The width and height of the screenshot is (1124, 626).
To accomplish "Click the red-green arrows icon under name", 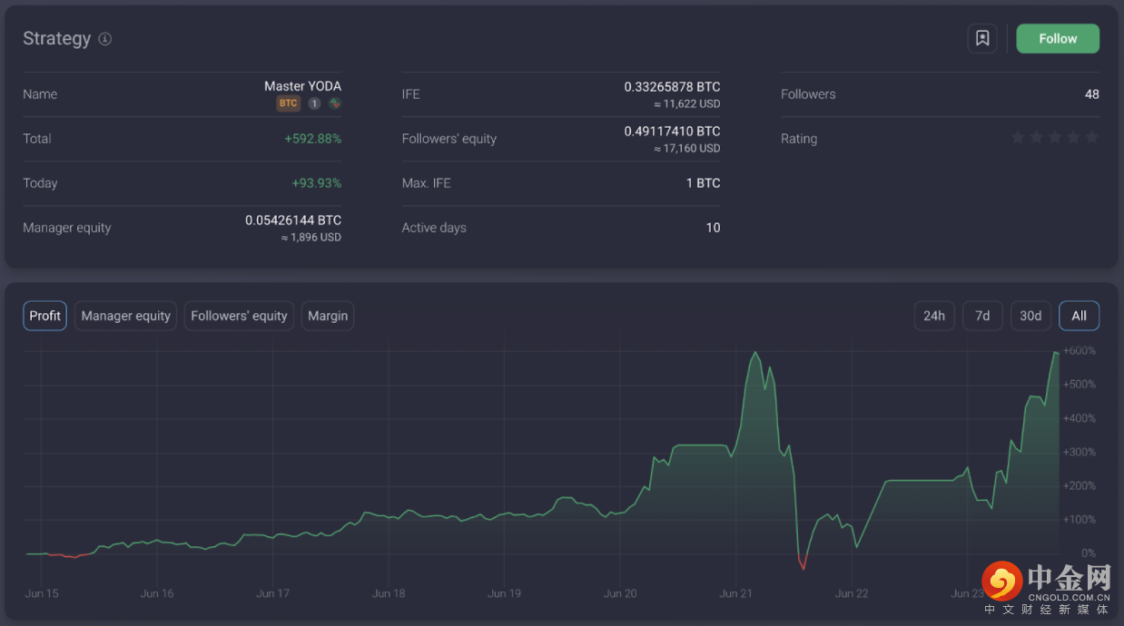I will [x=335, y=103].
